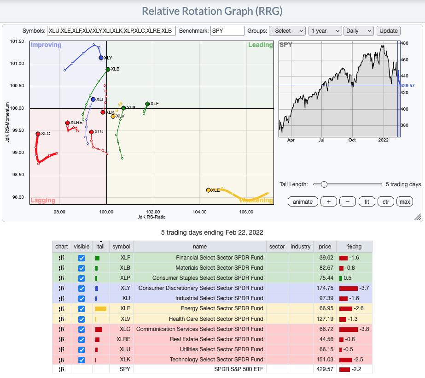Click the max button
This screenshot has height=378, width=425.
pos(405,201)
